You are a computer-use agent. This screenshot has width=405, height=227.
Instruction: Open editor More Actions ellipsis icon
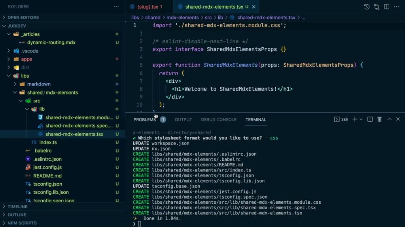coord(397,7)
